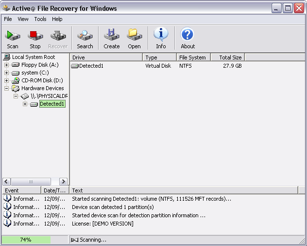
Task: Expand the system (C:) tree node
Action: pyautogui.click(x=6, y=73)
